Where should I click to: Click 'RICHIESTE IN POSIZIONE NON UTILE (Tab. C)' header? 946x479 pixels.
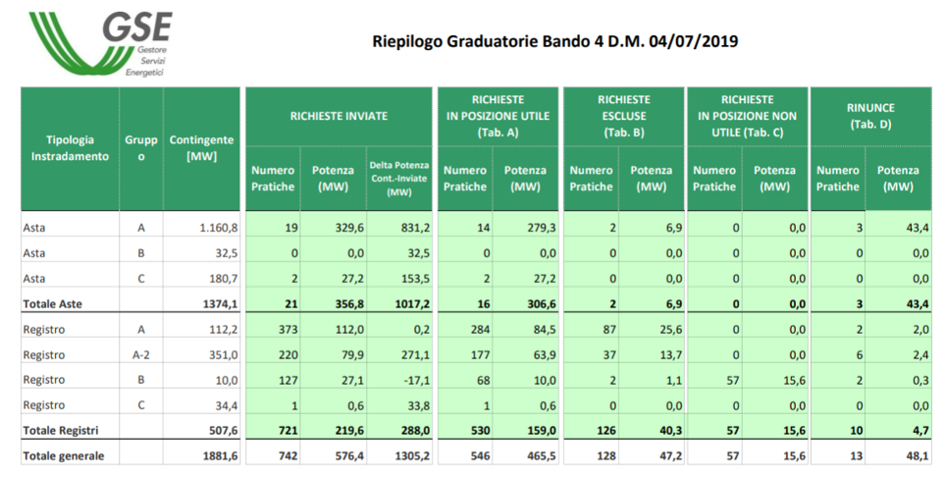[x=748, y=116]
